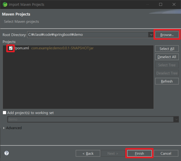Expand the Advanced section
Screen dimensions: 181x161
click(x=4, y=128)
